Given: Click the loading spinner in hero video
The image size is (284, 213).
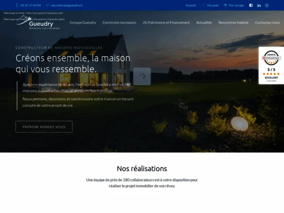Looking at the screenshot, I should (x=142, y=76).
